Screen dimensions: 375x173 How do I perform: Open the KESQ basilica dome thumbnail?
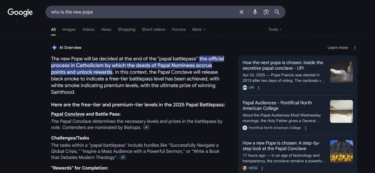(341, 152)
